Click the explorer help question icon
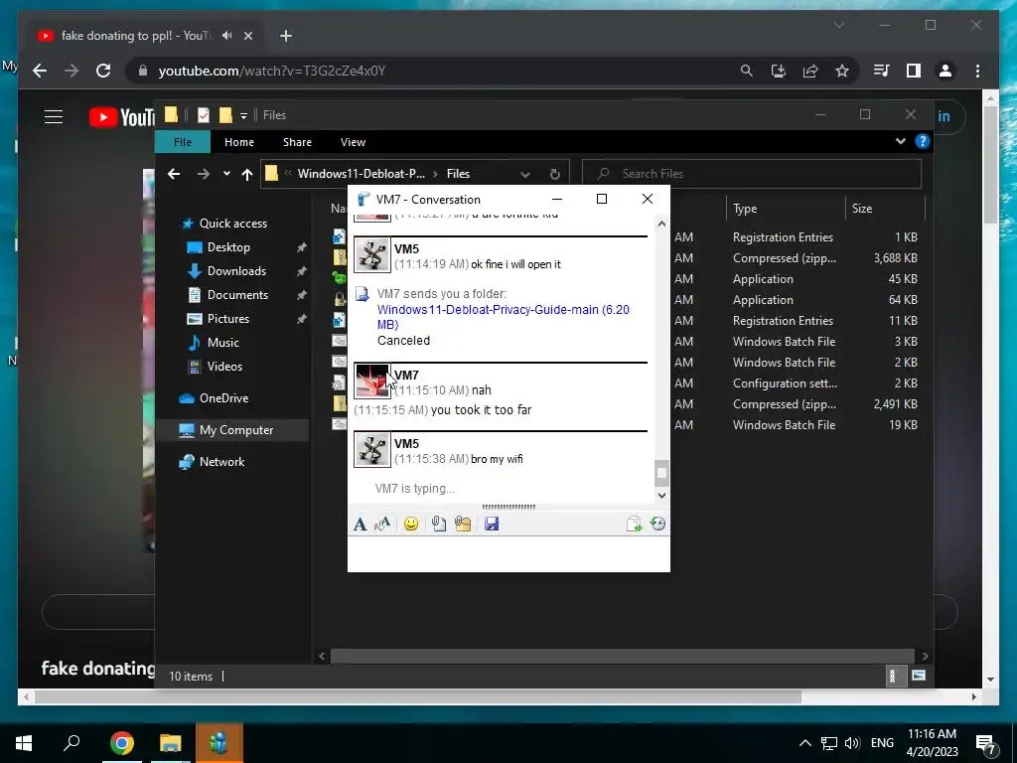Screen dimensions: 1017x763 pyautogui.click(x=923, y=141)
